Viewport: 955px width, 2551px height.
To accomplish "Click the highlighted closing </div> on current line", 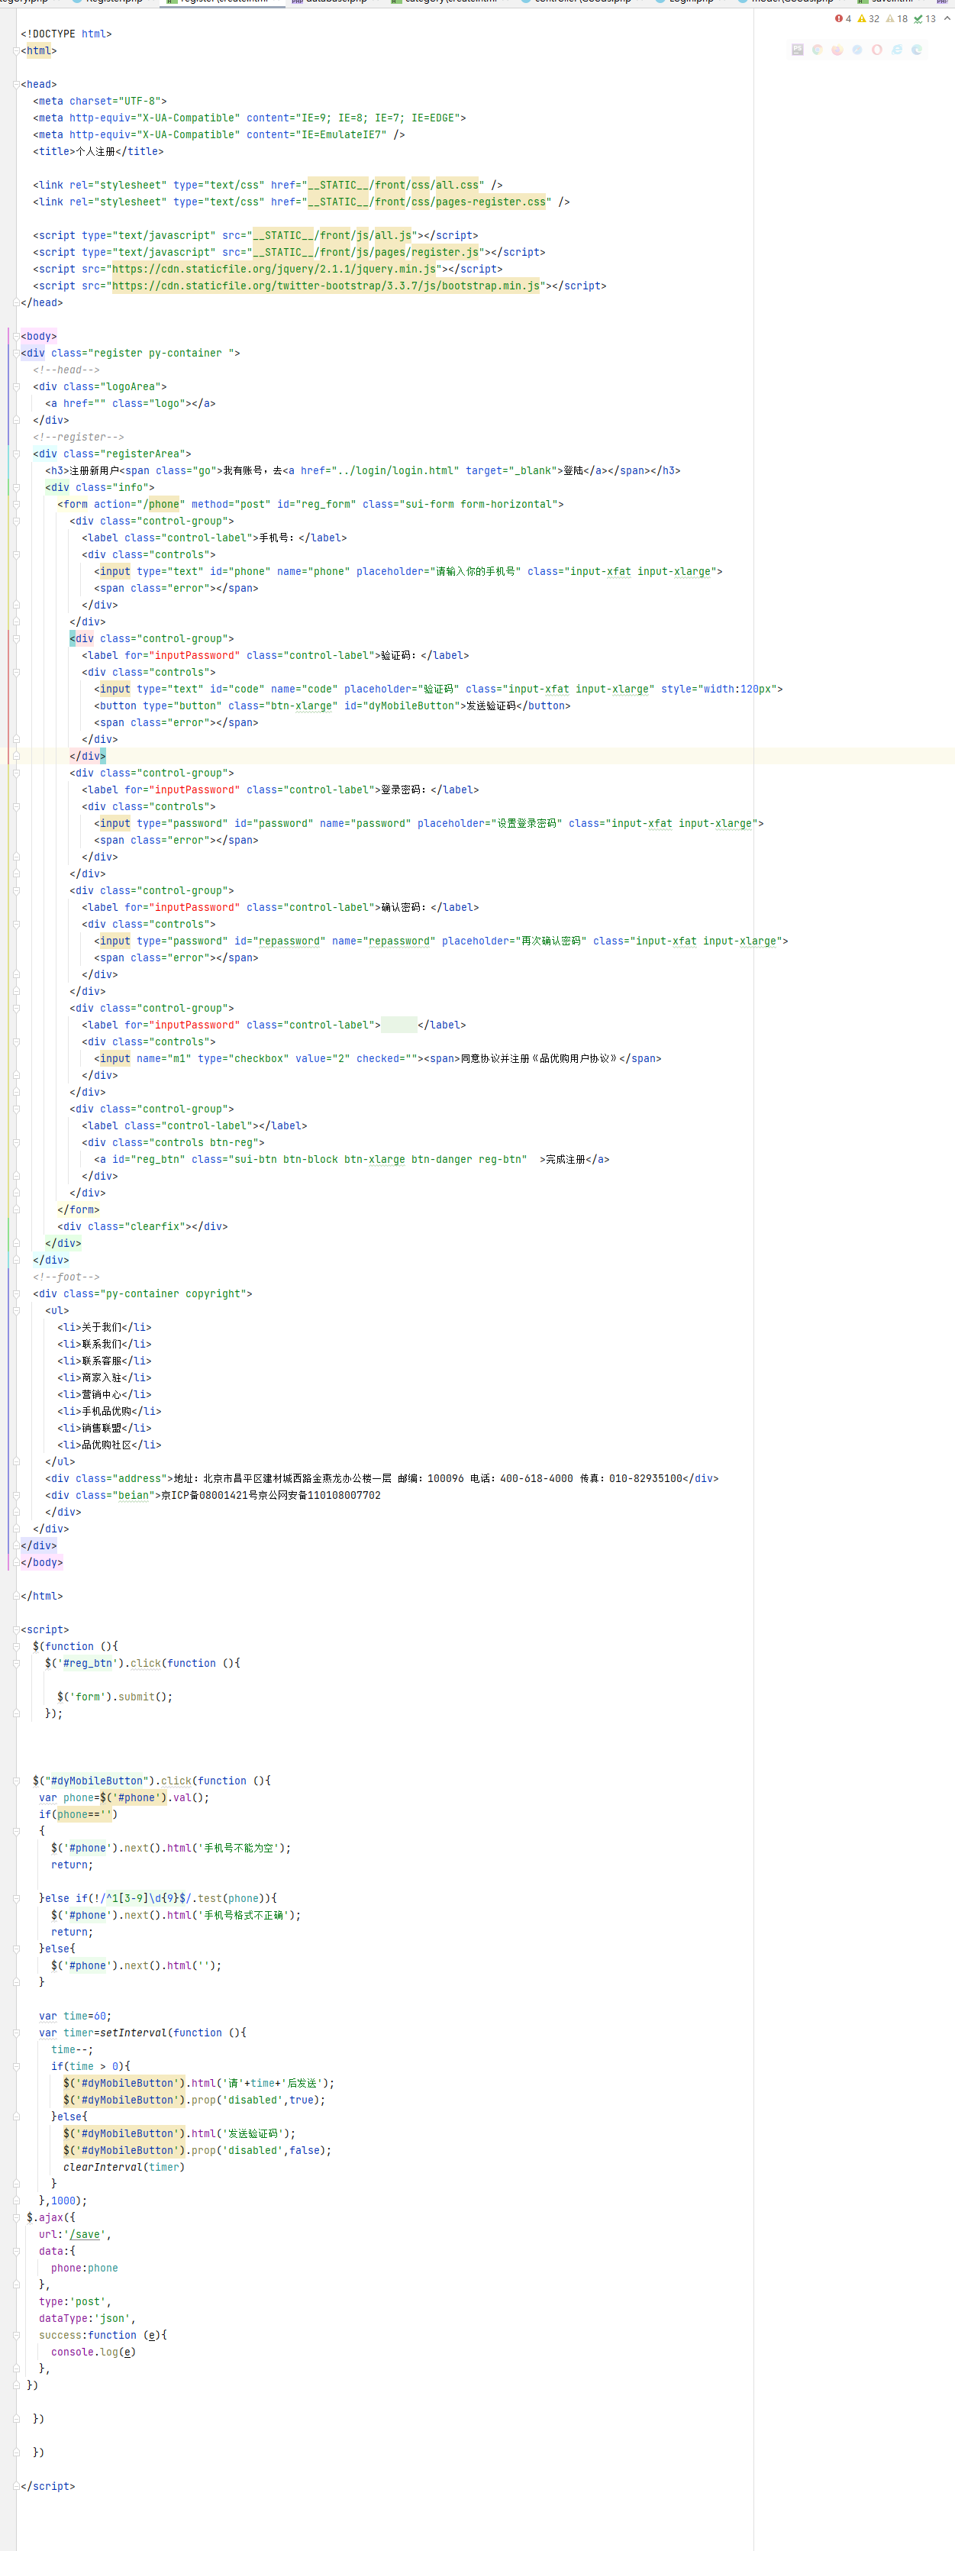I will 88,757.
